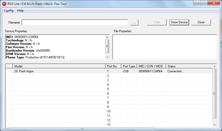Click the Port No. column header
This screenshot has height=131, width=222.
pos(113,66)
